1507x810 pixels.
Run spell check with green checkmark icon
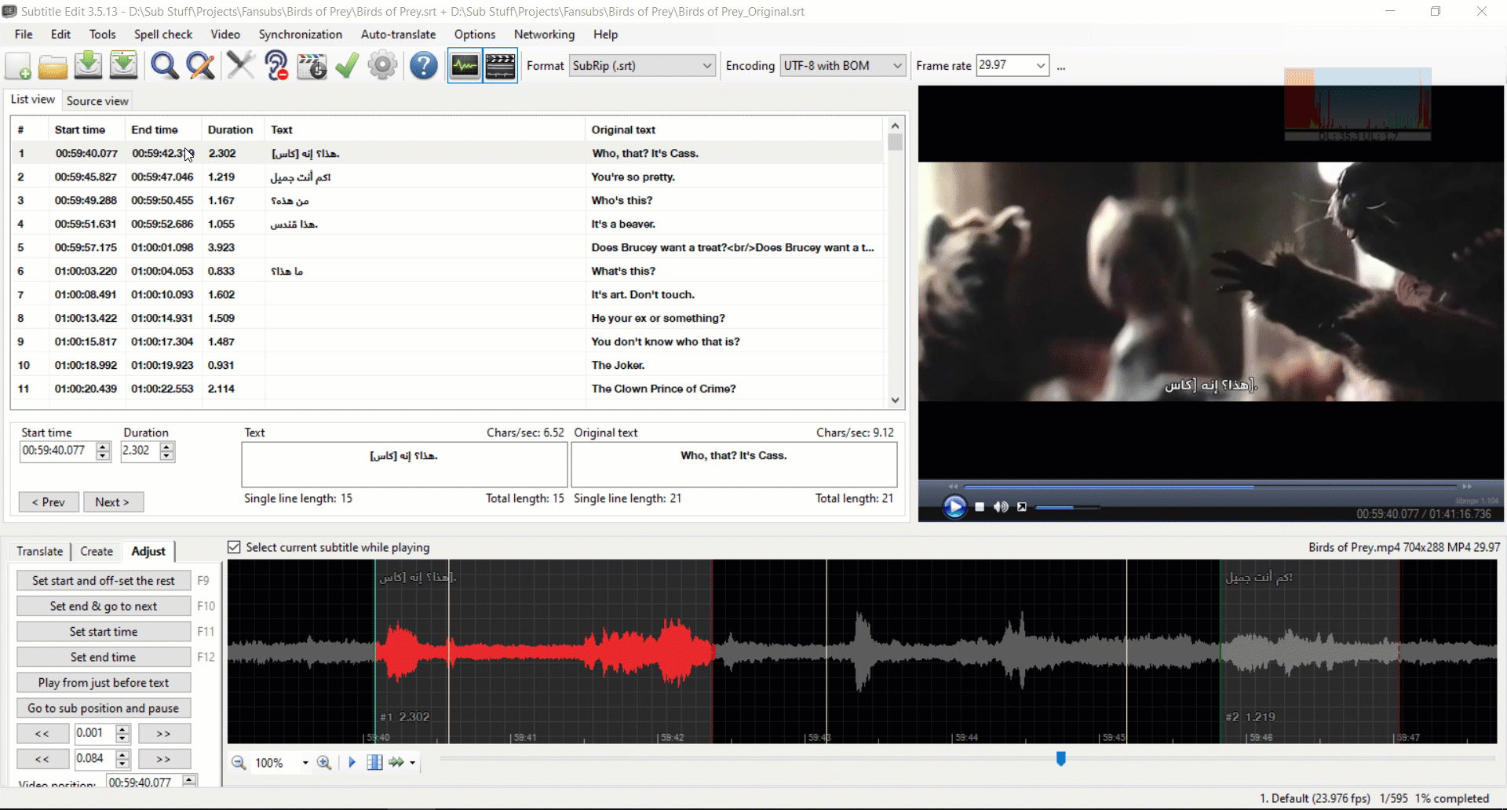click(x=347, y=66)
